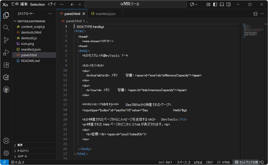Open the Testing checkmark view icon
Viewport: 268px width, 165px height.
[6, 77]
